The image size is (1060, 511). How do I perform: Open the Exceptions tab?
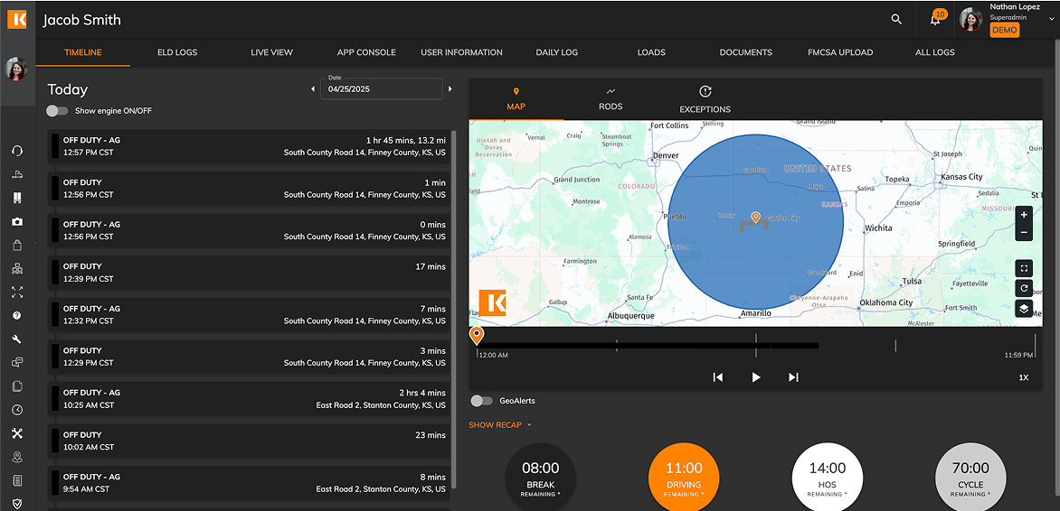(x=705, y=99)
